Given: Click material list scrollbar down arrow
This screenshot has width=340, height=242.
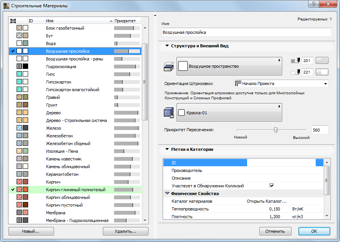Looking at the screenshot, I should (145, 220).
